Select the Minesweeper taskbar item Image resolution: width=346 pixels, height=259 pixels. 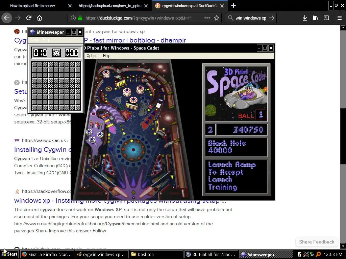tap(266, 254)
